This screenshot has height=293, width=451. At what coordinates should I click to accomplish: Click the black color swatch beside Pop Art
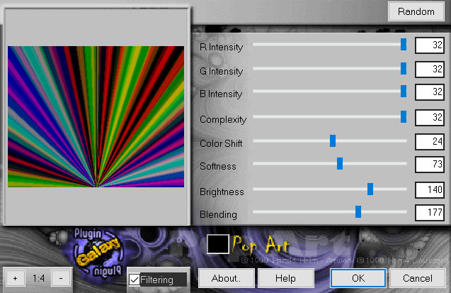[x=218, y=244]
